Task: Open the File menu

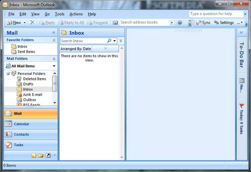Action: coord(12,14)
